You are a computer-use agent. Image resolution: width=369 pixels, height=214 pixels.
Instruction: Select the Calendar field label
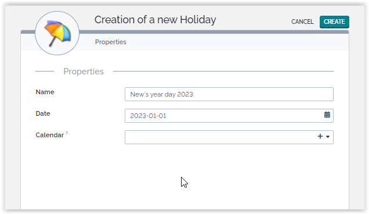[x=50, y=135]
